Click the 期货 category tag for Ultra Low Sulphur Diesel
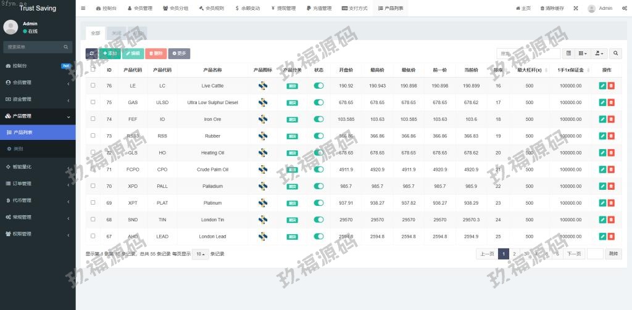Screen dimensions: 632x310 click(x=292, y=102)
